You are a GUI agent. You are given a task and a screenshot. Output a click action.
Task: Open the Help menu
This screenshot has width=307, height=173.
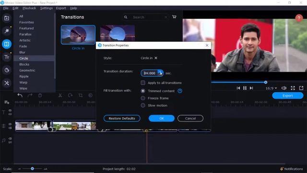(x=73, y=8)
